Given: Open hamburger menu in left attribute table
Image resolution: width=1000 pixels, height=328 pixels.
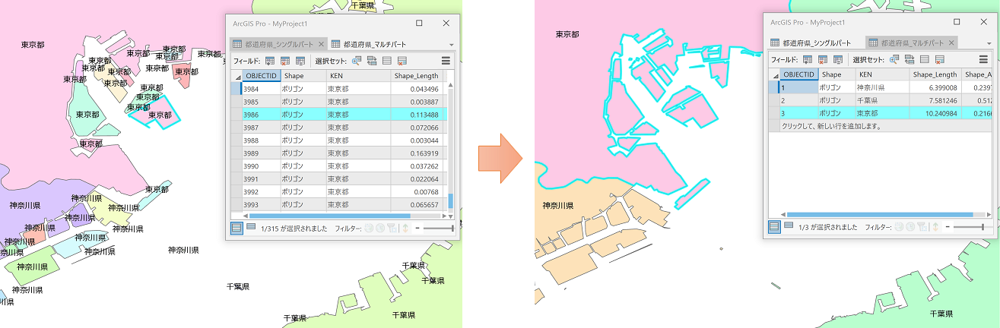Looking at the screenshot, I should 446,60.
